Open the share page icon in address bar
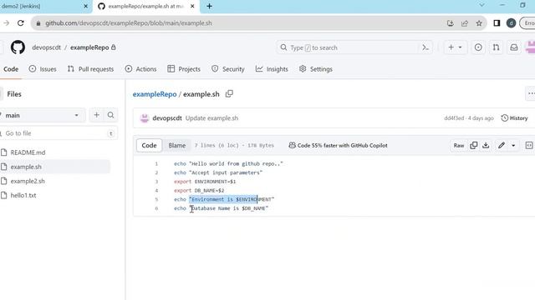Image resolution: width=535 pixels, height=300 pixels. pos(465,23)
